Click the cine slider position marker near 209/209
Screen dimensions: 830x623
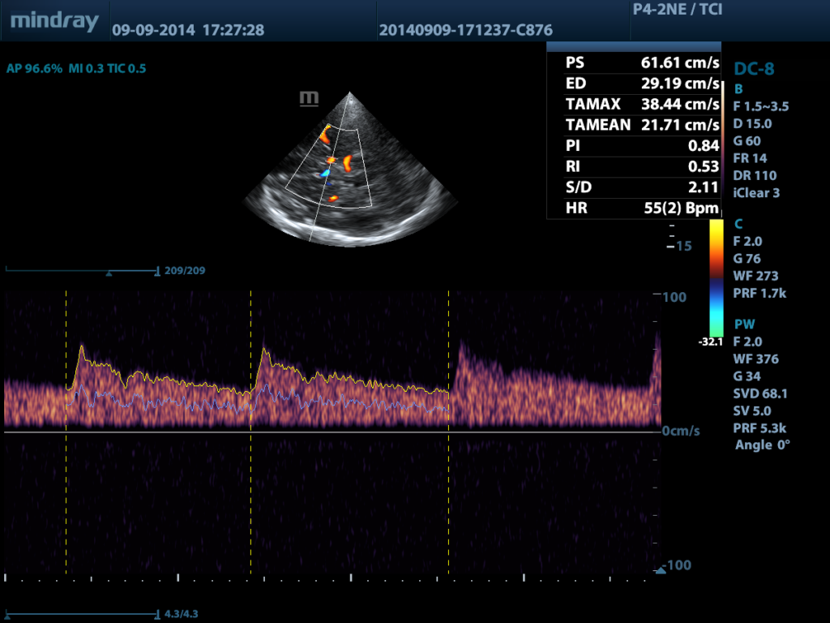[109, 273]
